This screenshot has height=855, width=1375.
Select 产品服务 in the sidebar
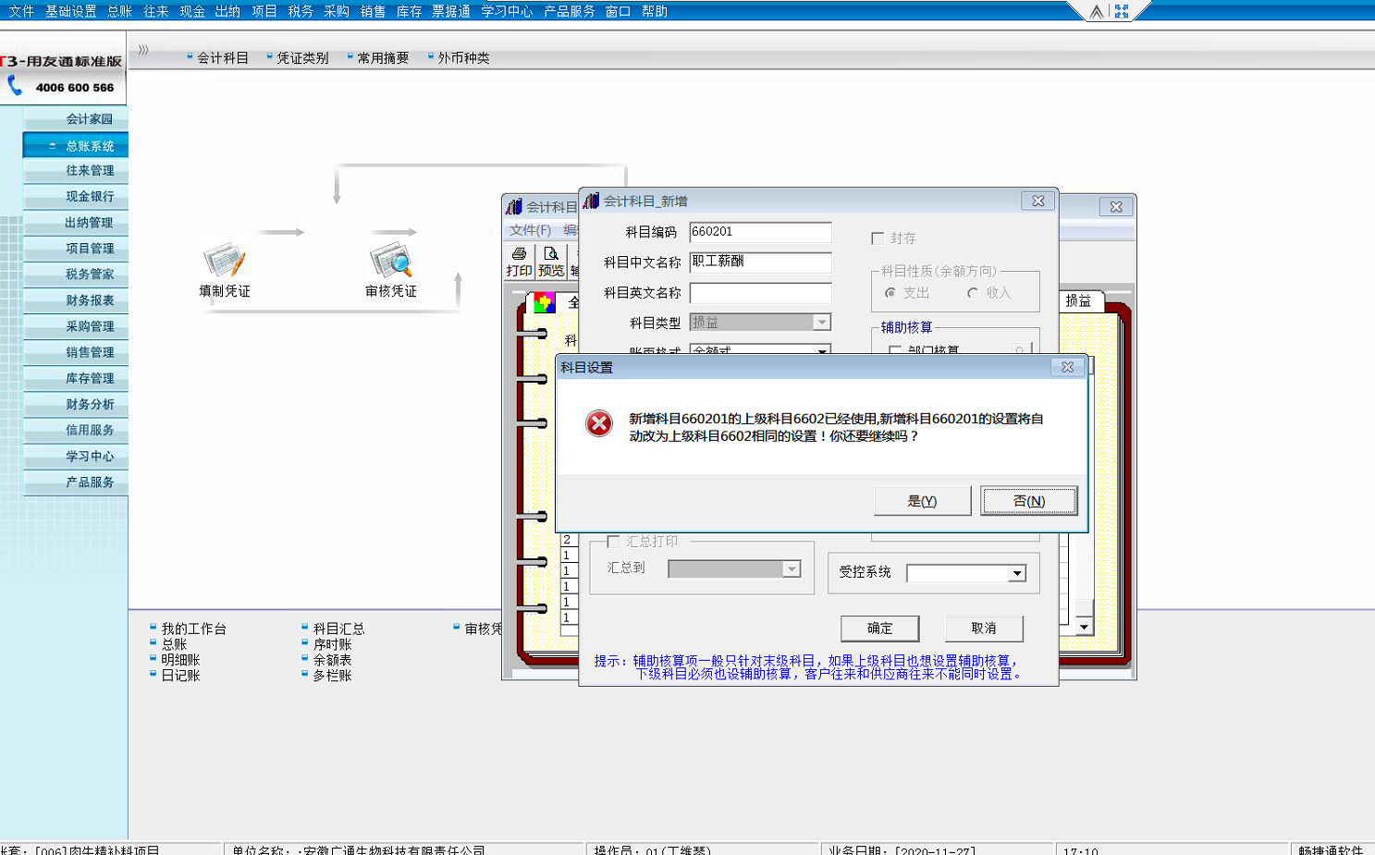point(76,482)
